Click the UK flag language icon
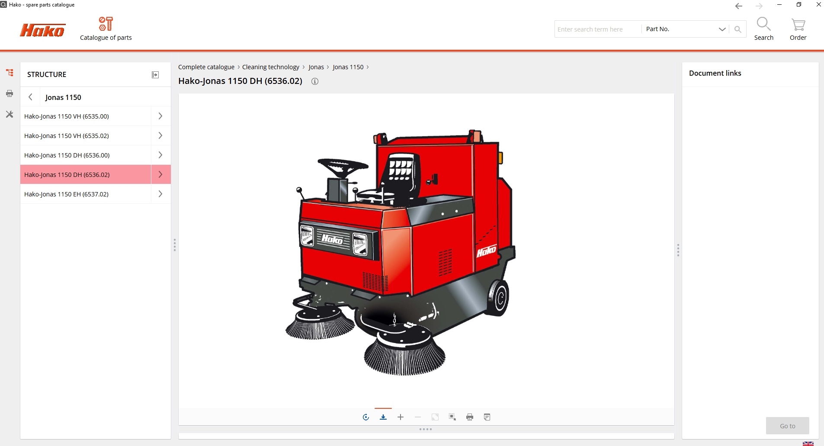The height and width of the screenshot is (446, 824). 808,443
